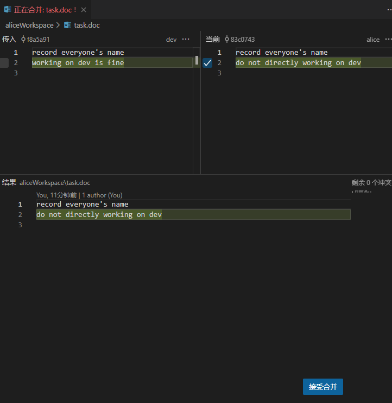Uncheck the current change checkbox on line 2
The width and height of the screenshot is (392, 403).
tap(207, 63)
